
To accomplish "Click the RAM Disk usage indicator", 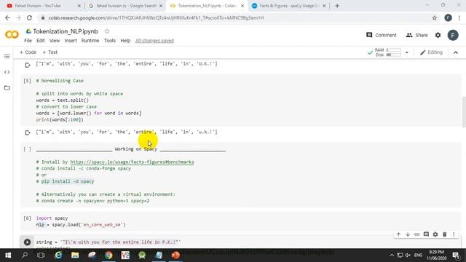I will pos(388,52).
